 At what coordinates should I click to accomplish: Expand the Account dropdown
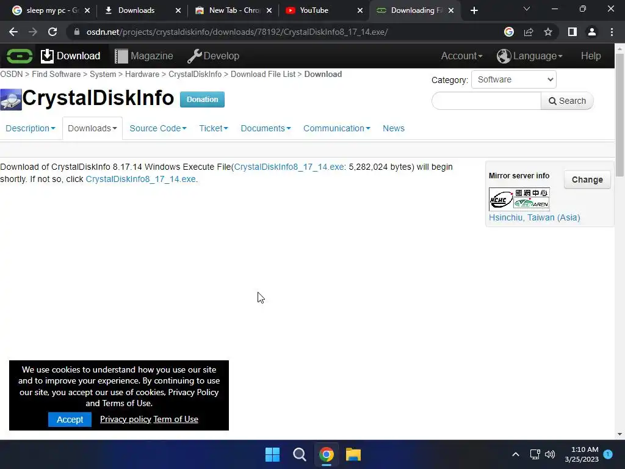coord(461,56)
